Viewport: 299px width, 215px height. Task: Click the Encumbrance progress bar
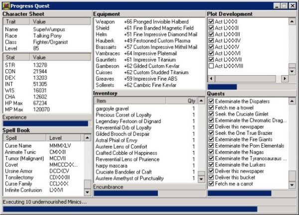(149, 193)
